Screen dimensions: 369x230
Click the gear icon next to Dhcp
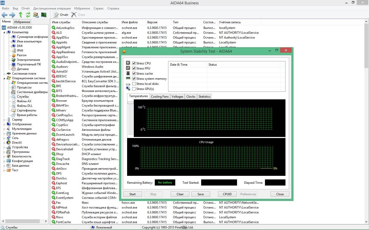point(54,154)
